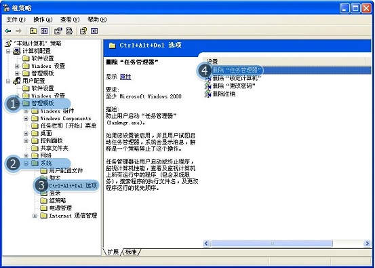Click the Back arrow toolbar icon

[8, 31]
